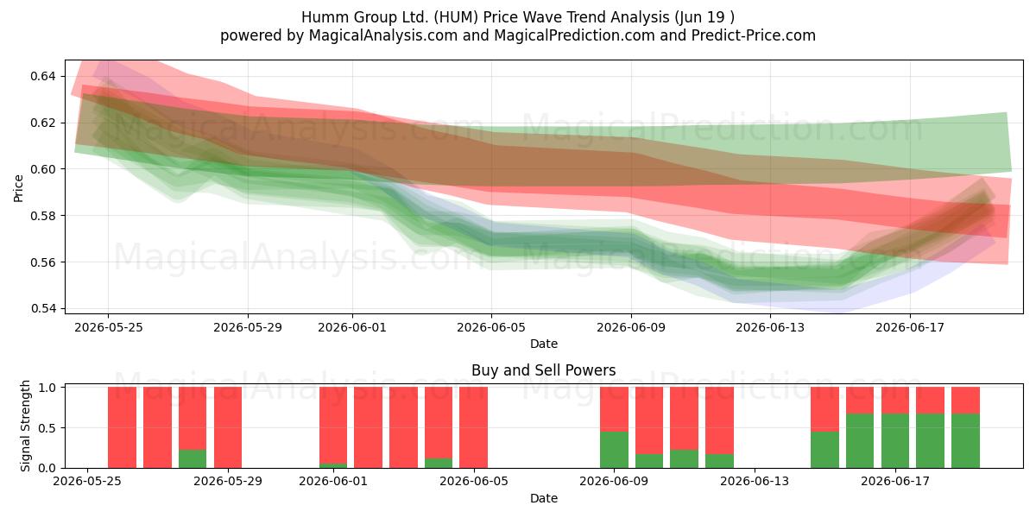Click the 'Date' label under the signal chart
This screenshot has width=1036, height=518.
544,498
